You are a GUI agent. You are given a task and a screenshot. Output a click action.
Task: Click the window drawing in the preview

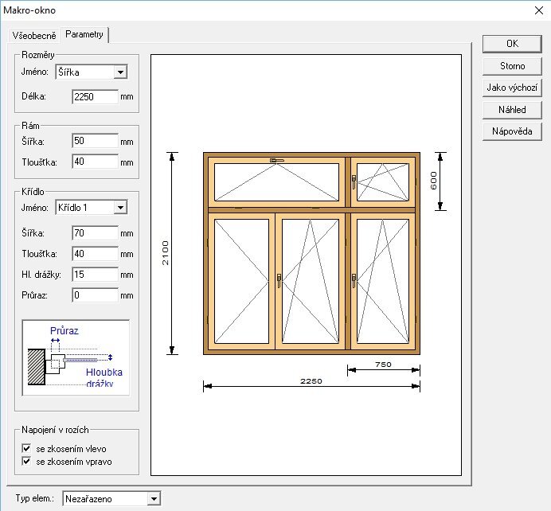tap(311, 252)
